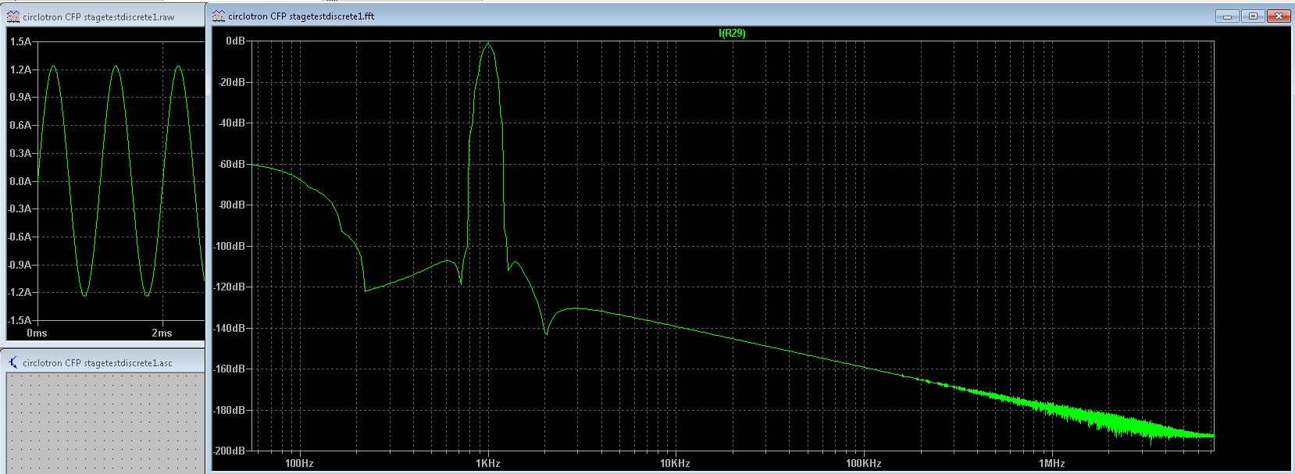
Task: Click the positive 0.9A label in .raw plot
Action: click(x=20, y=97)
